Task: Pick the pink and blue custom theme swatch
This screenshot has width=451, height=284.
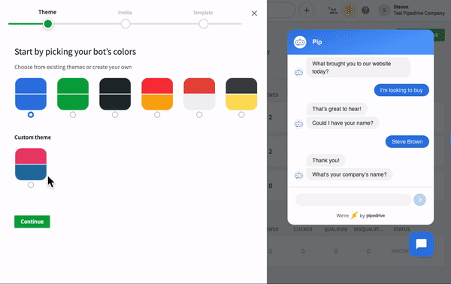Action: [x=31, y=164]
